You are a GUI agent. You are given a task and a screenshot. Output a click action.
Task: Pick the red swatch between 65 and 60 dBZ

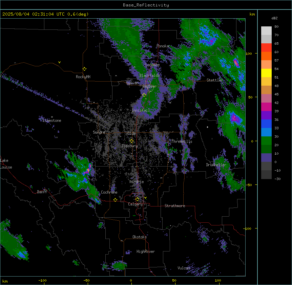coord(266,47)
